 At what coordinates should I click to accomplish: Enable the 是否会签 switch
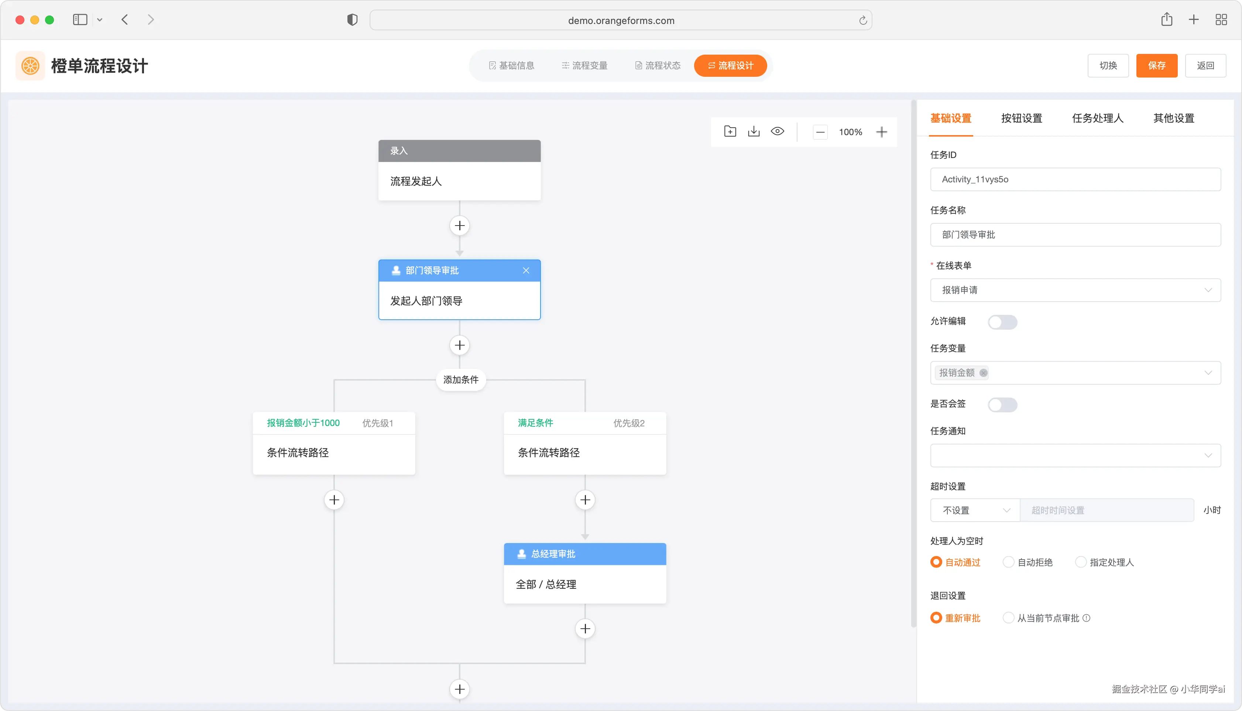[x=1002, y=405]
